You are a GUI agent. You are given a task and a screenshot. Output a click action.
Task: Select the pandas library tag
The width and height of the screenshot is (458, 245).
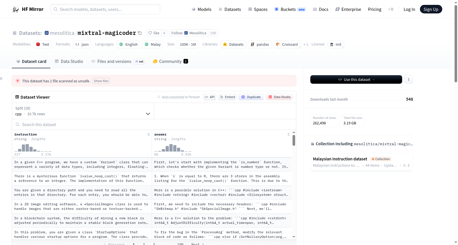point(260,44)
